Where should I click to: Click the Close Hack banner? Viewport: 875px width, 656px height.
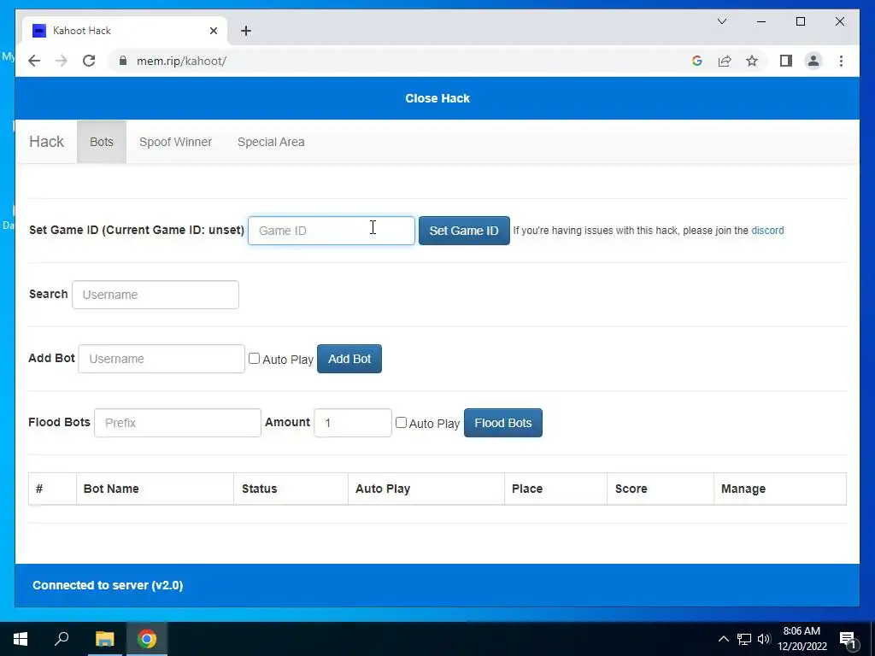(x=437, y=98)
